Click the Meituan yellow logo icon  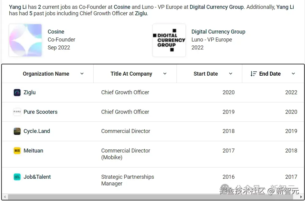click(x=17, y=151)
